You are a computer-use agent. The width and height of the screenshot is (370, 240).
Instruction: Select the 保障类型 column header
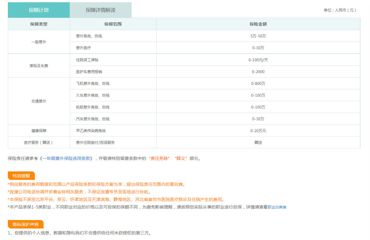click(39, 24)
